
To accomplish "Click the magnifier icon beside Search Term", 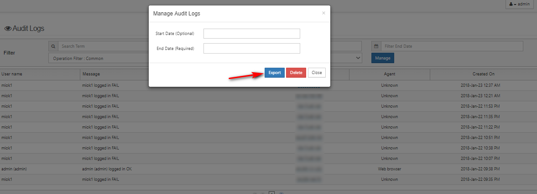I will pos(53,46).
